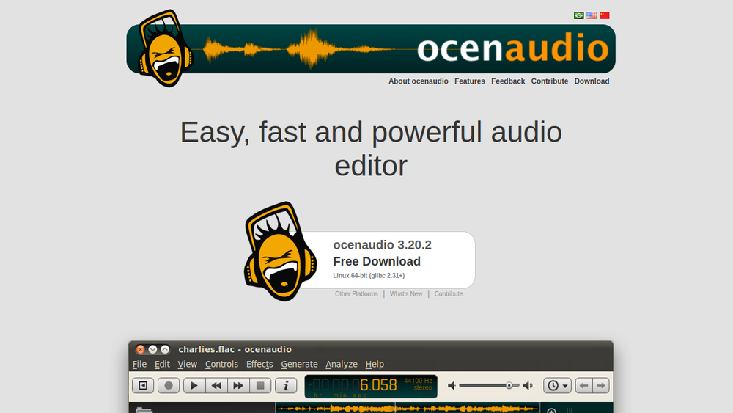Open Contribute in the top navigation
The image size is (733, 413).
click(549, 81)
